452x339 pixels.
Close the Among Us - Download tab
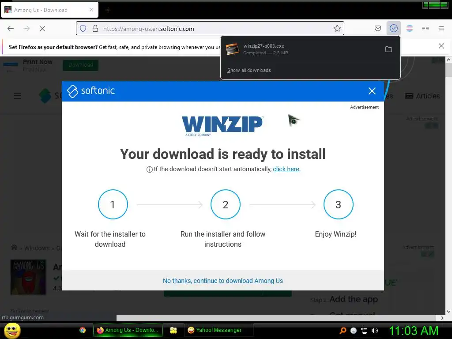click(91, 10)
